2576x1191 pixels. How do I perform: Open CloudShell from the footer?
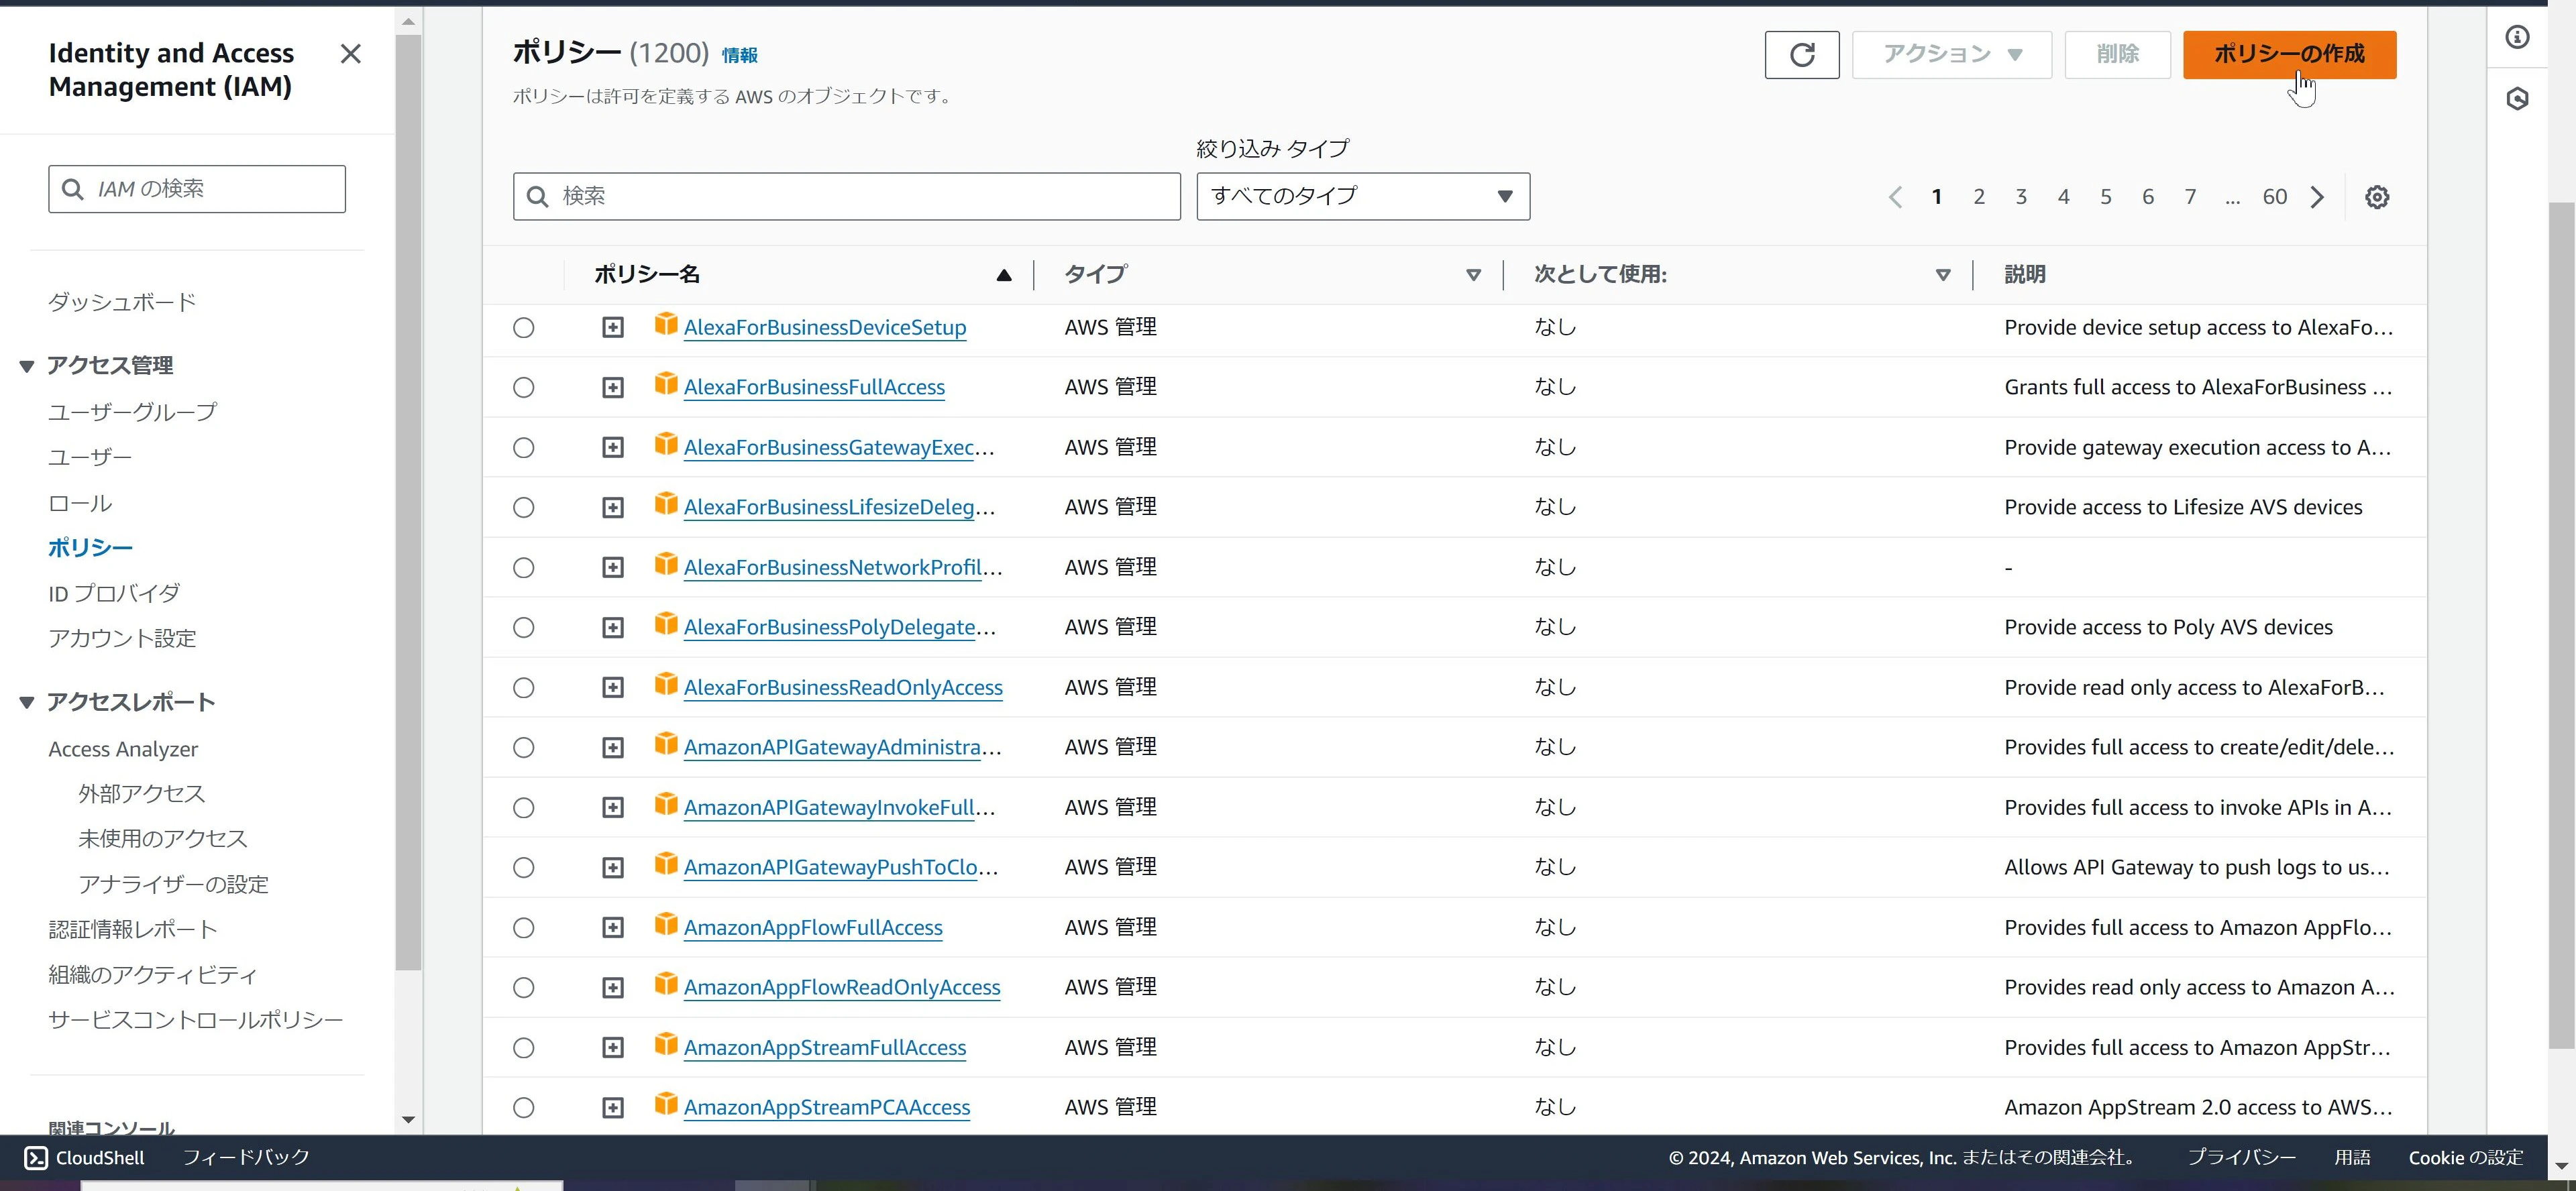(85, 1157)
